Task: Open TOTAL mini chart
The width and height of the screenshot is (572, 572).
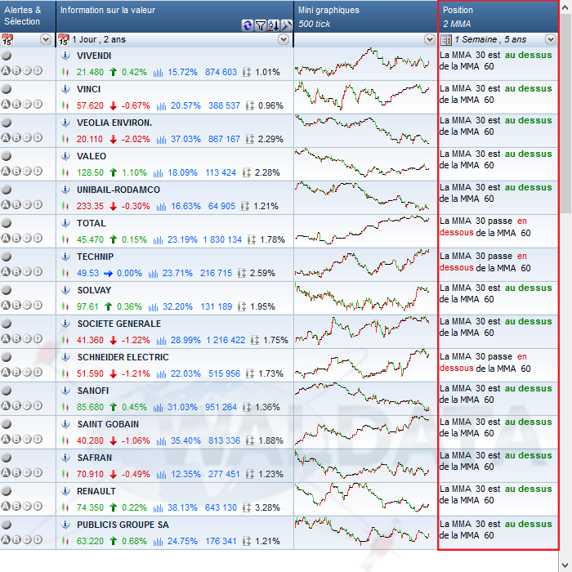Action: point(362,230)
